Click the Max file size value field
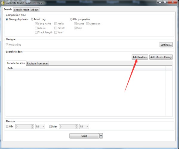 [x=67, y=127]
